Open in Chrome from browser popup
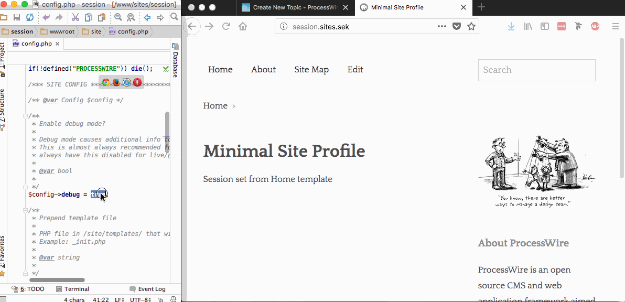 106,82
